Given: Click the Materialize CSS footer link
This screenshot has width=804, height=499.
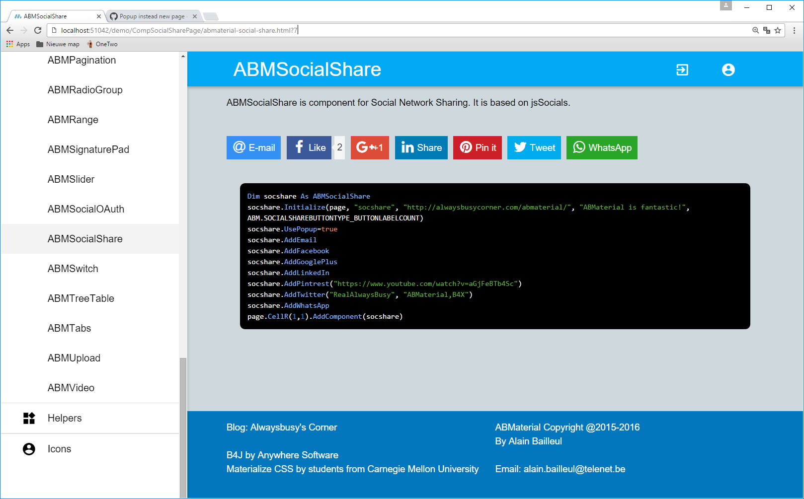Looking at the screenshot, I should click(x=353, y=469).
